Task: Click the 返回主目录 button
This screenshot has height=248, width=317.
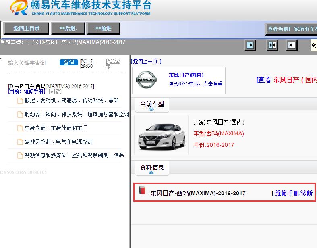Action: tap(26, 29)
